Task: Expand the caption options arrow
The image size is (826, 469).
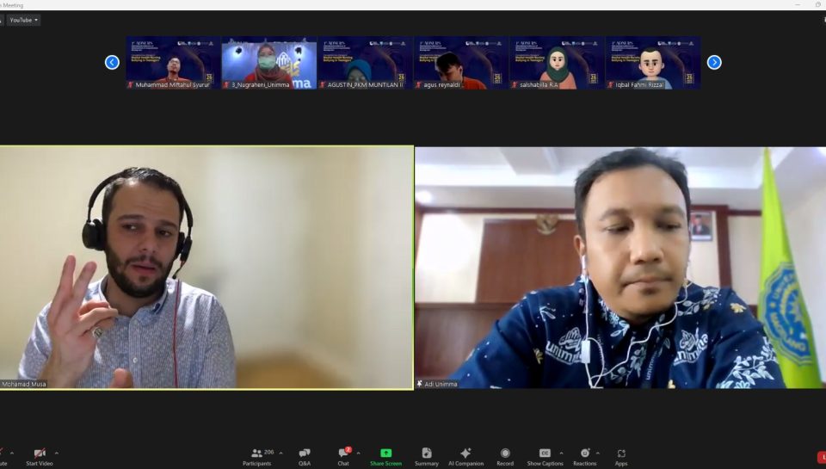Action: pos(561,453)
